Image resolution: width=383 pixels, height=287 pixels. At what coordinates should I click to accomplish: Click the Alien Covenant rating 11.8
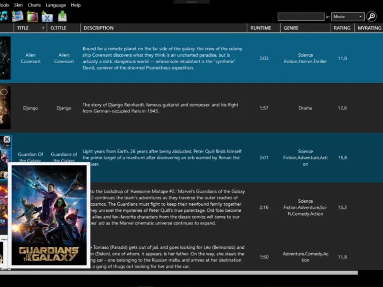[342, 58]
